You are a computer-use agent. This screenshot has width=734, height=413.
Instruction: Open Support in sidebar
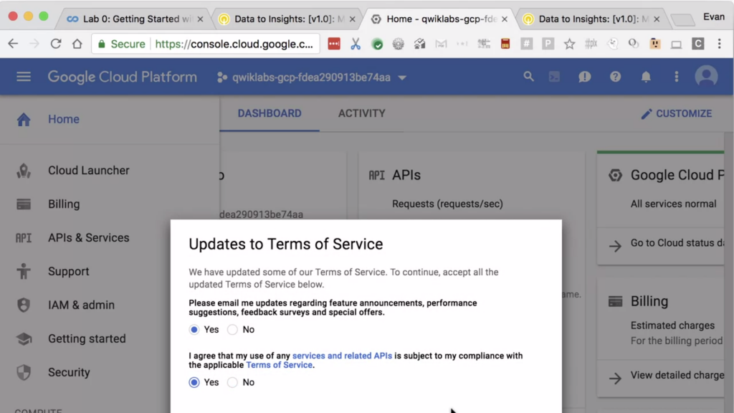click(68, 272)
